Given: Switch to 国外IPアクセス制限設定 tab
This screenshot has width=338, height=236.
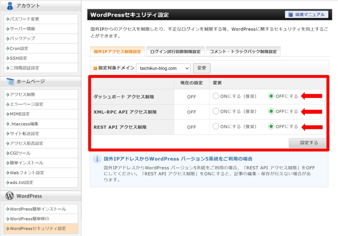Looking at the screenshot, I should pos(117,52).
